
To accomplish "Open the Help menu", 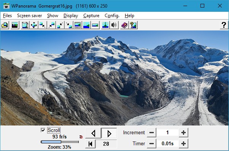I will [x=129, y=16].
